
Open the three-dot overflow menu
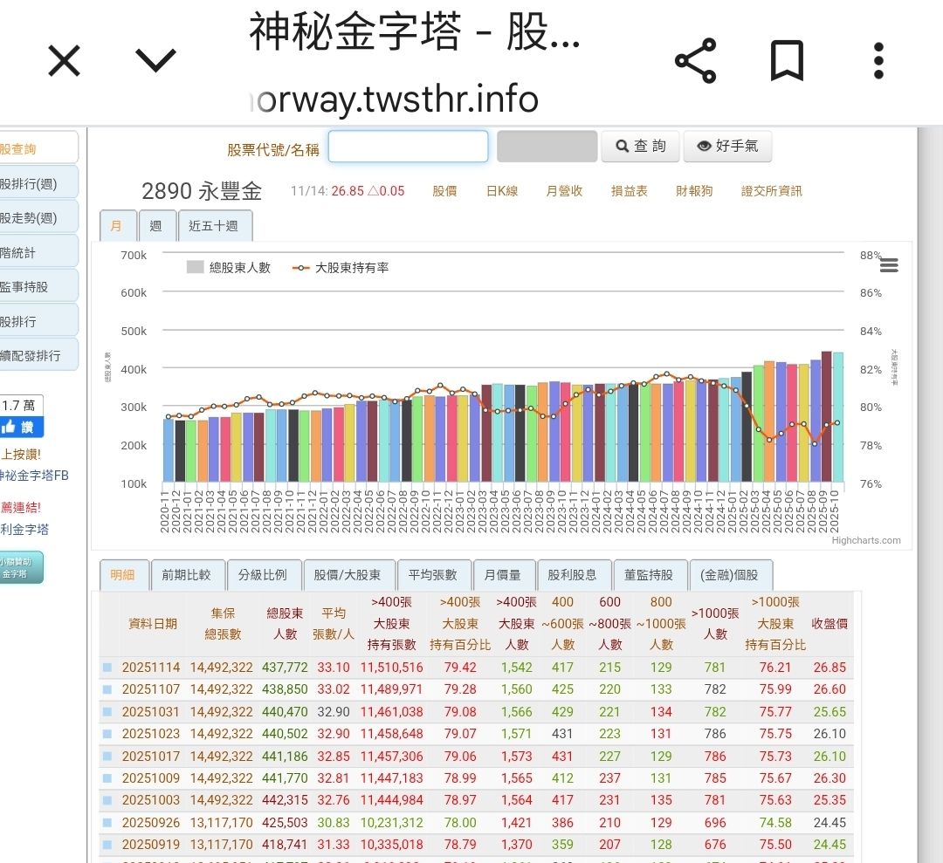[x=878, y=60]
